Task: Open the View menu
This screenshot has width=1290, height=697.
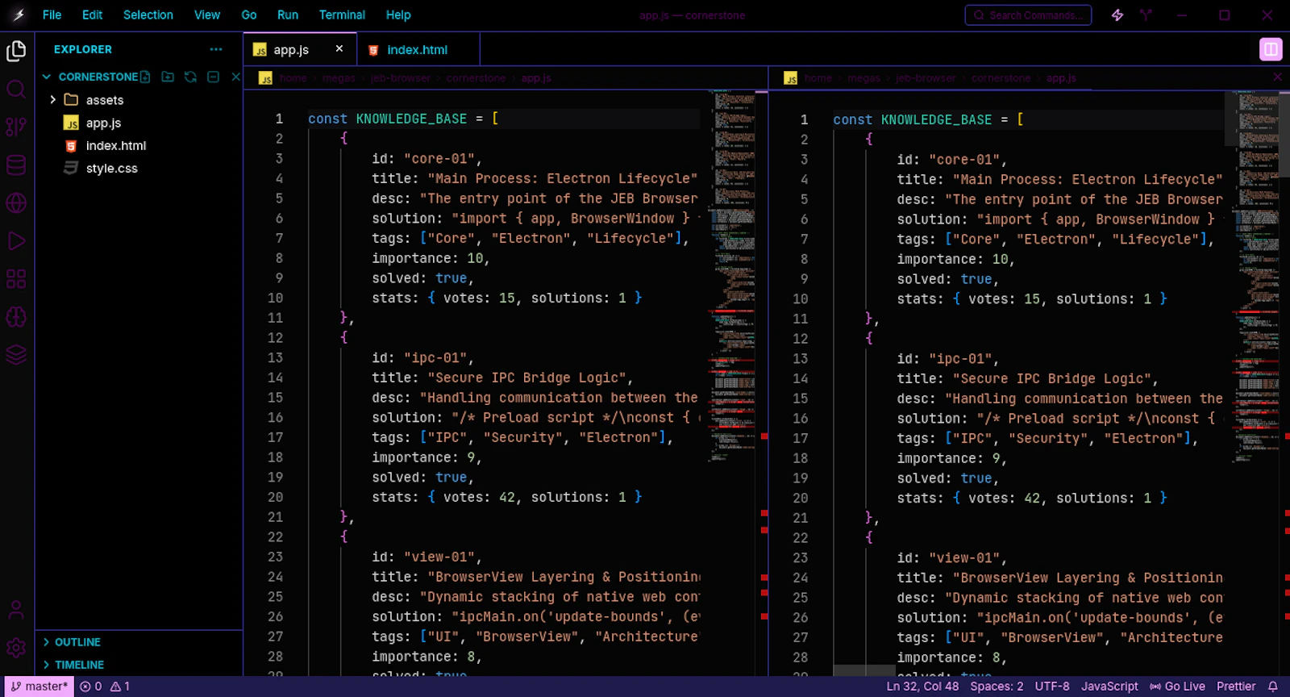Action: pyautogui.click(x=206, y=15)
